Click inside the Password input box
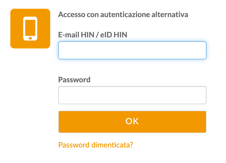This screenshot has width=226, height=163. pos(132,95)
